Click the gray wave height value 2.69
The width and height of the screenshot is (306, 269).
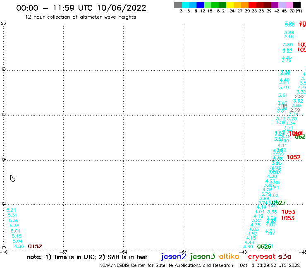[x=295, y=110]
